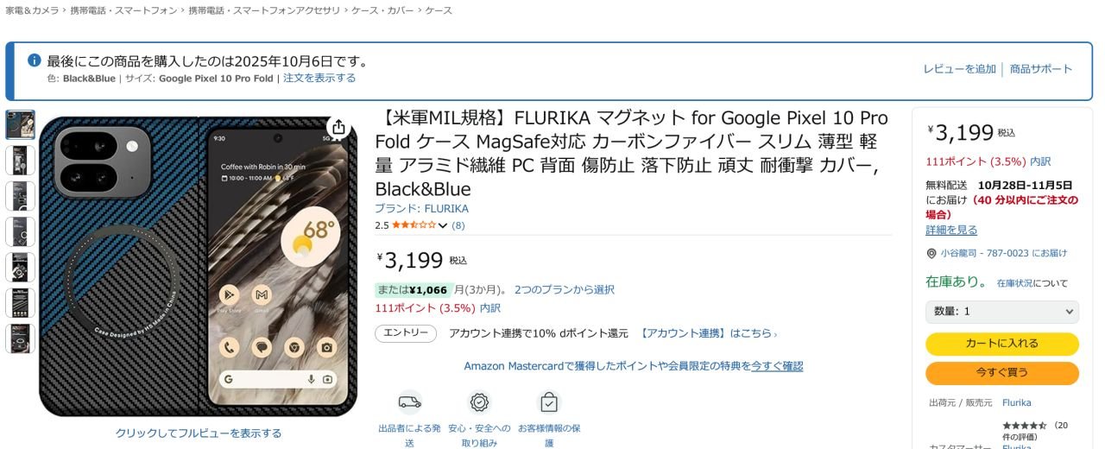Open the 家電＆カメラ breadcrumb category
The image size is (1105, 449).
point(33,10)
